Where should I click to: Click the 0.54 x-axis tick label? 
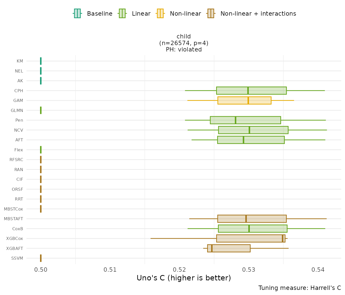318,270
